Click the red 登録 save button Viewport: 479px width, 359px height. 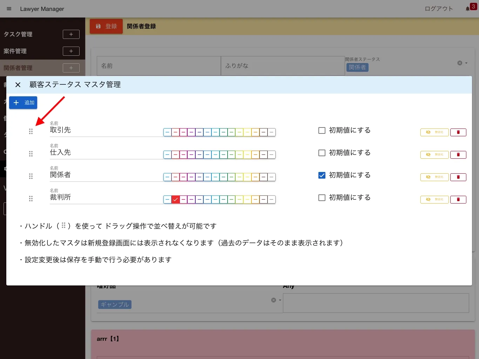(106, 26)
